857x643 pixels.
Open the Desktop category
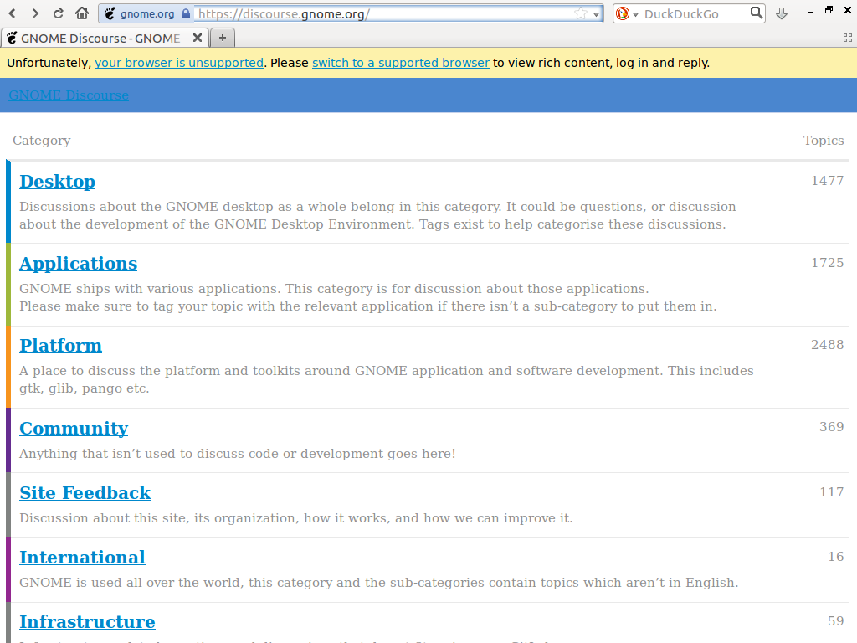[58, 182]
